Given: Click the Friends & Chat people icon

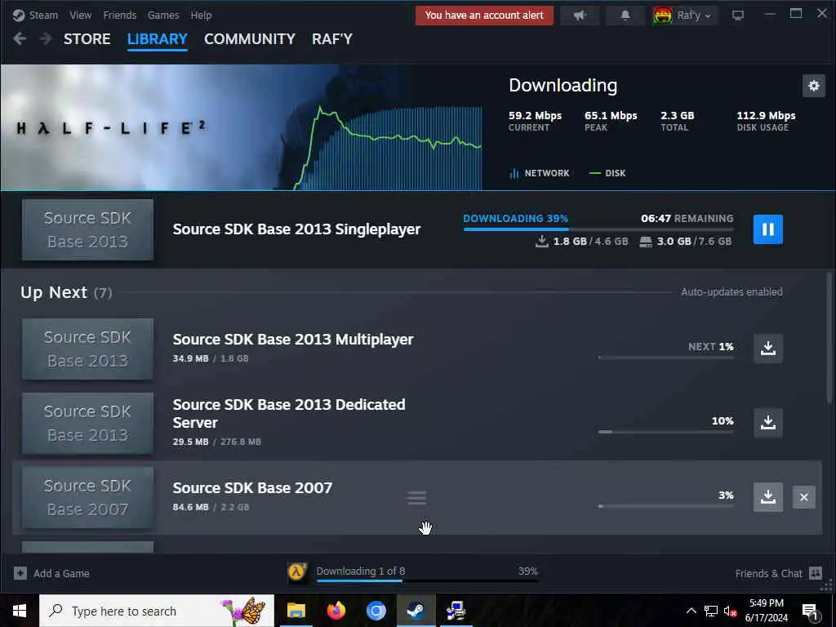Looking at the screenshot, I should point(816,573).
